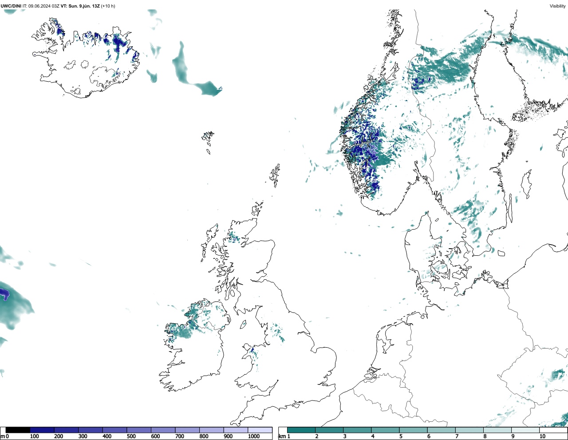Click the '5' kilometer scale label
The height and width of the screenshot is (440, 568).
click(401, 436)
